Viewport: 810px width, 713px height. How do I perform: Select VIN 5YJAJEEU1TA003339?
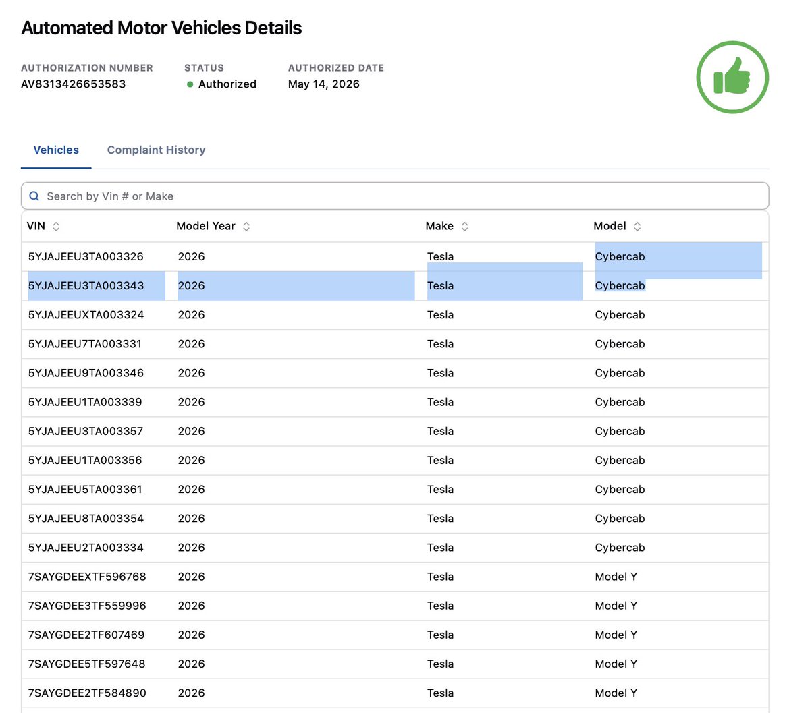[x=85, y=402]
